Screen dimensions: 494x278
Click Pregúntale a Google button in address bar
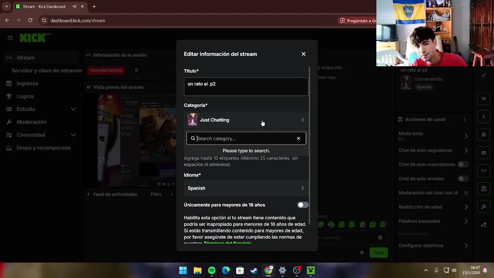coord(357,21)
